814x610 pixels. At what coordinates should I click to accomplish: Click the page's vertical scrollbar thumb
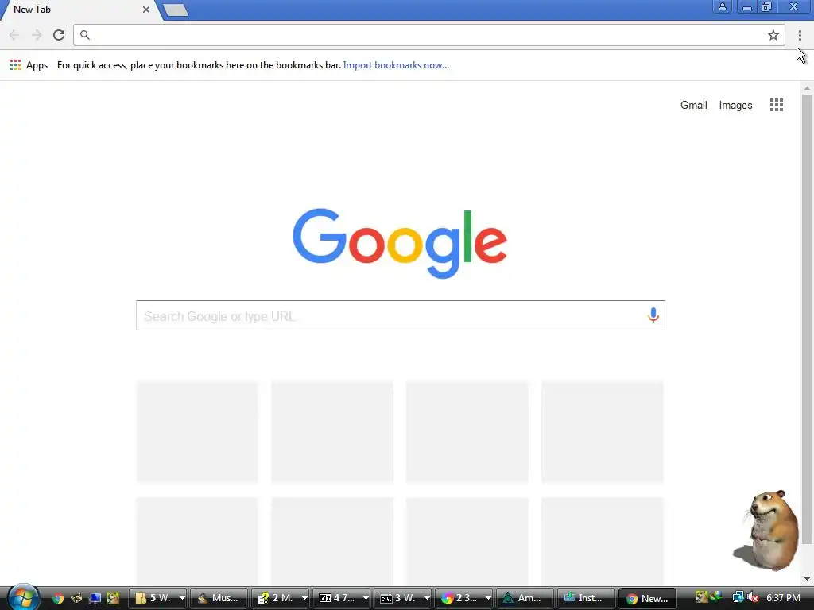[x=807, y=319]
